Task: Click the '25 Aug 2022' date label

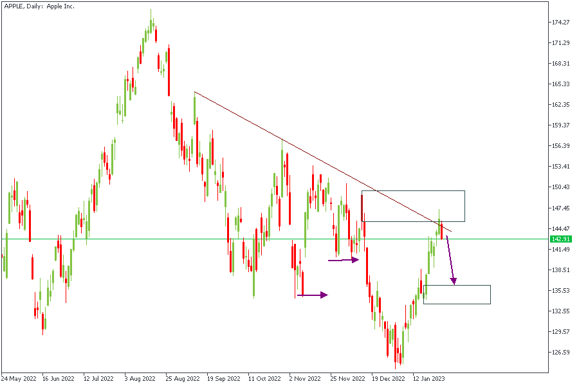Action: 183,379
